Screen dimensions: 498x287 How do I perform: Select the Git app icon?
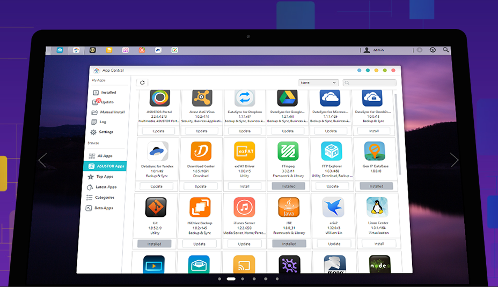[156, 207]
